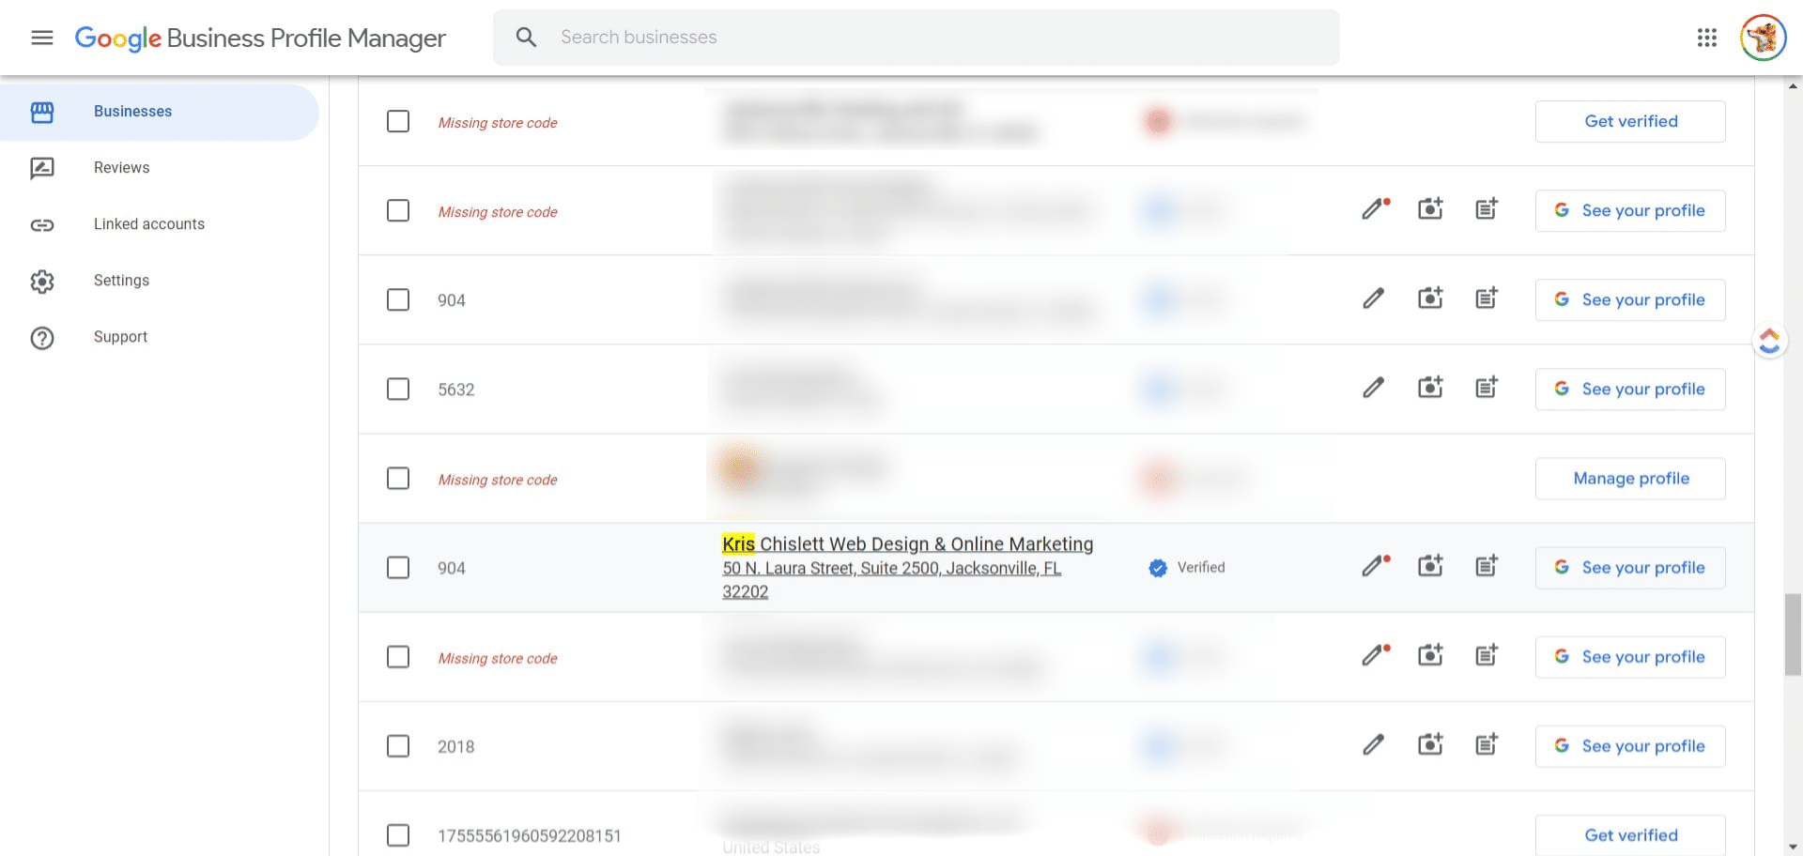Viewport: 1803px width, 856px height.
Task: Click the search magnifier icon
Action: (x=526, y=38)
